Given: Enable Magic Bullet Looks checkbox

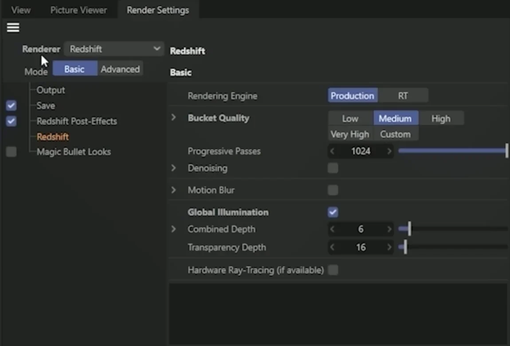Looking at the screenshot, I should [12, 152].
